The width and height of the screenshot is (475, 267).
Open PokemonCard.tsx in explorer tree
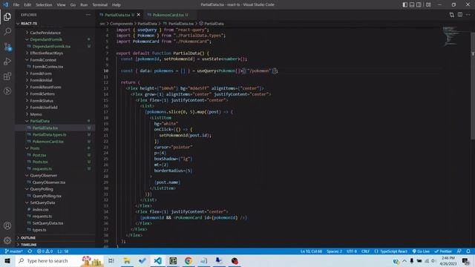(47, 142)
